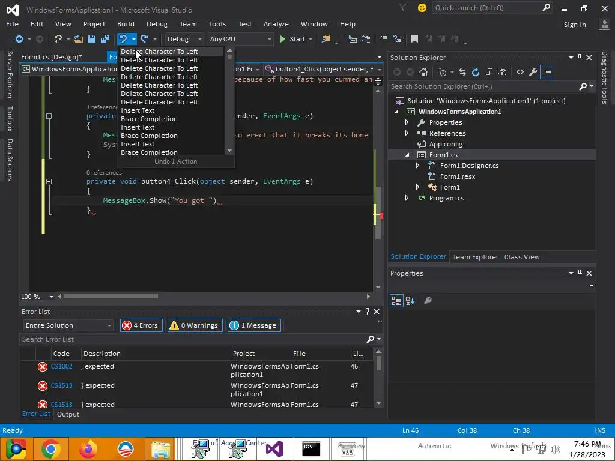
Task: Click the Sign in link
Action: 575,25
